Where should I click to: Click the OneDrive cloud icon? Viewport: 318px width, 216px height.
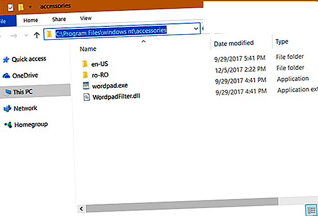click(6, 76)
